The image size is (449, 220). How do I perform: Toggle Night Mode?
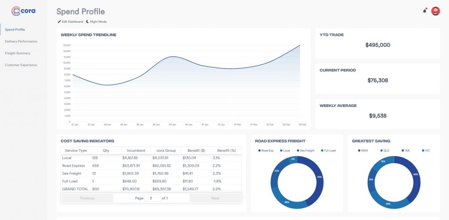(x=96, y=22)
